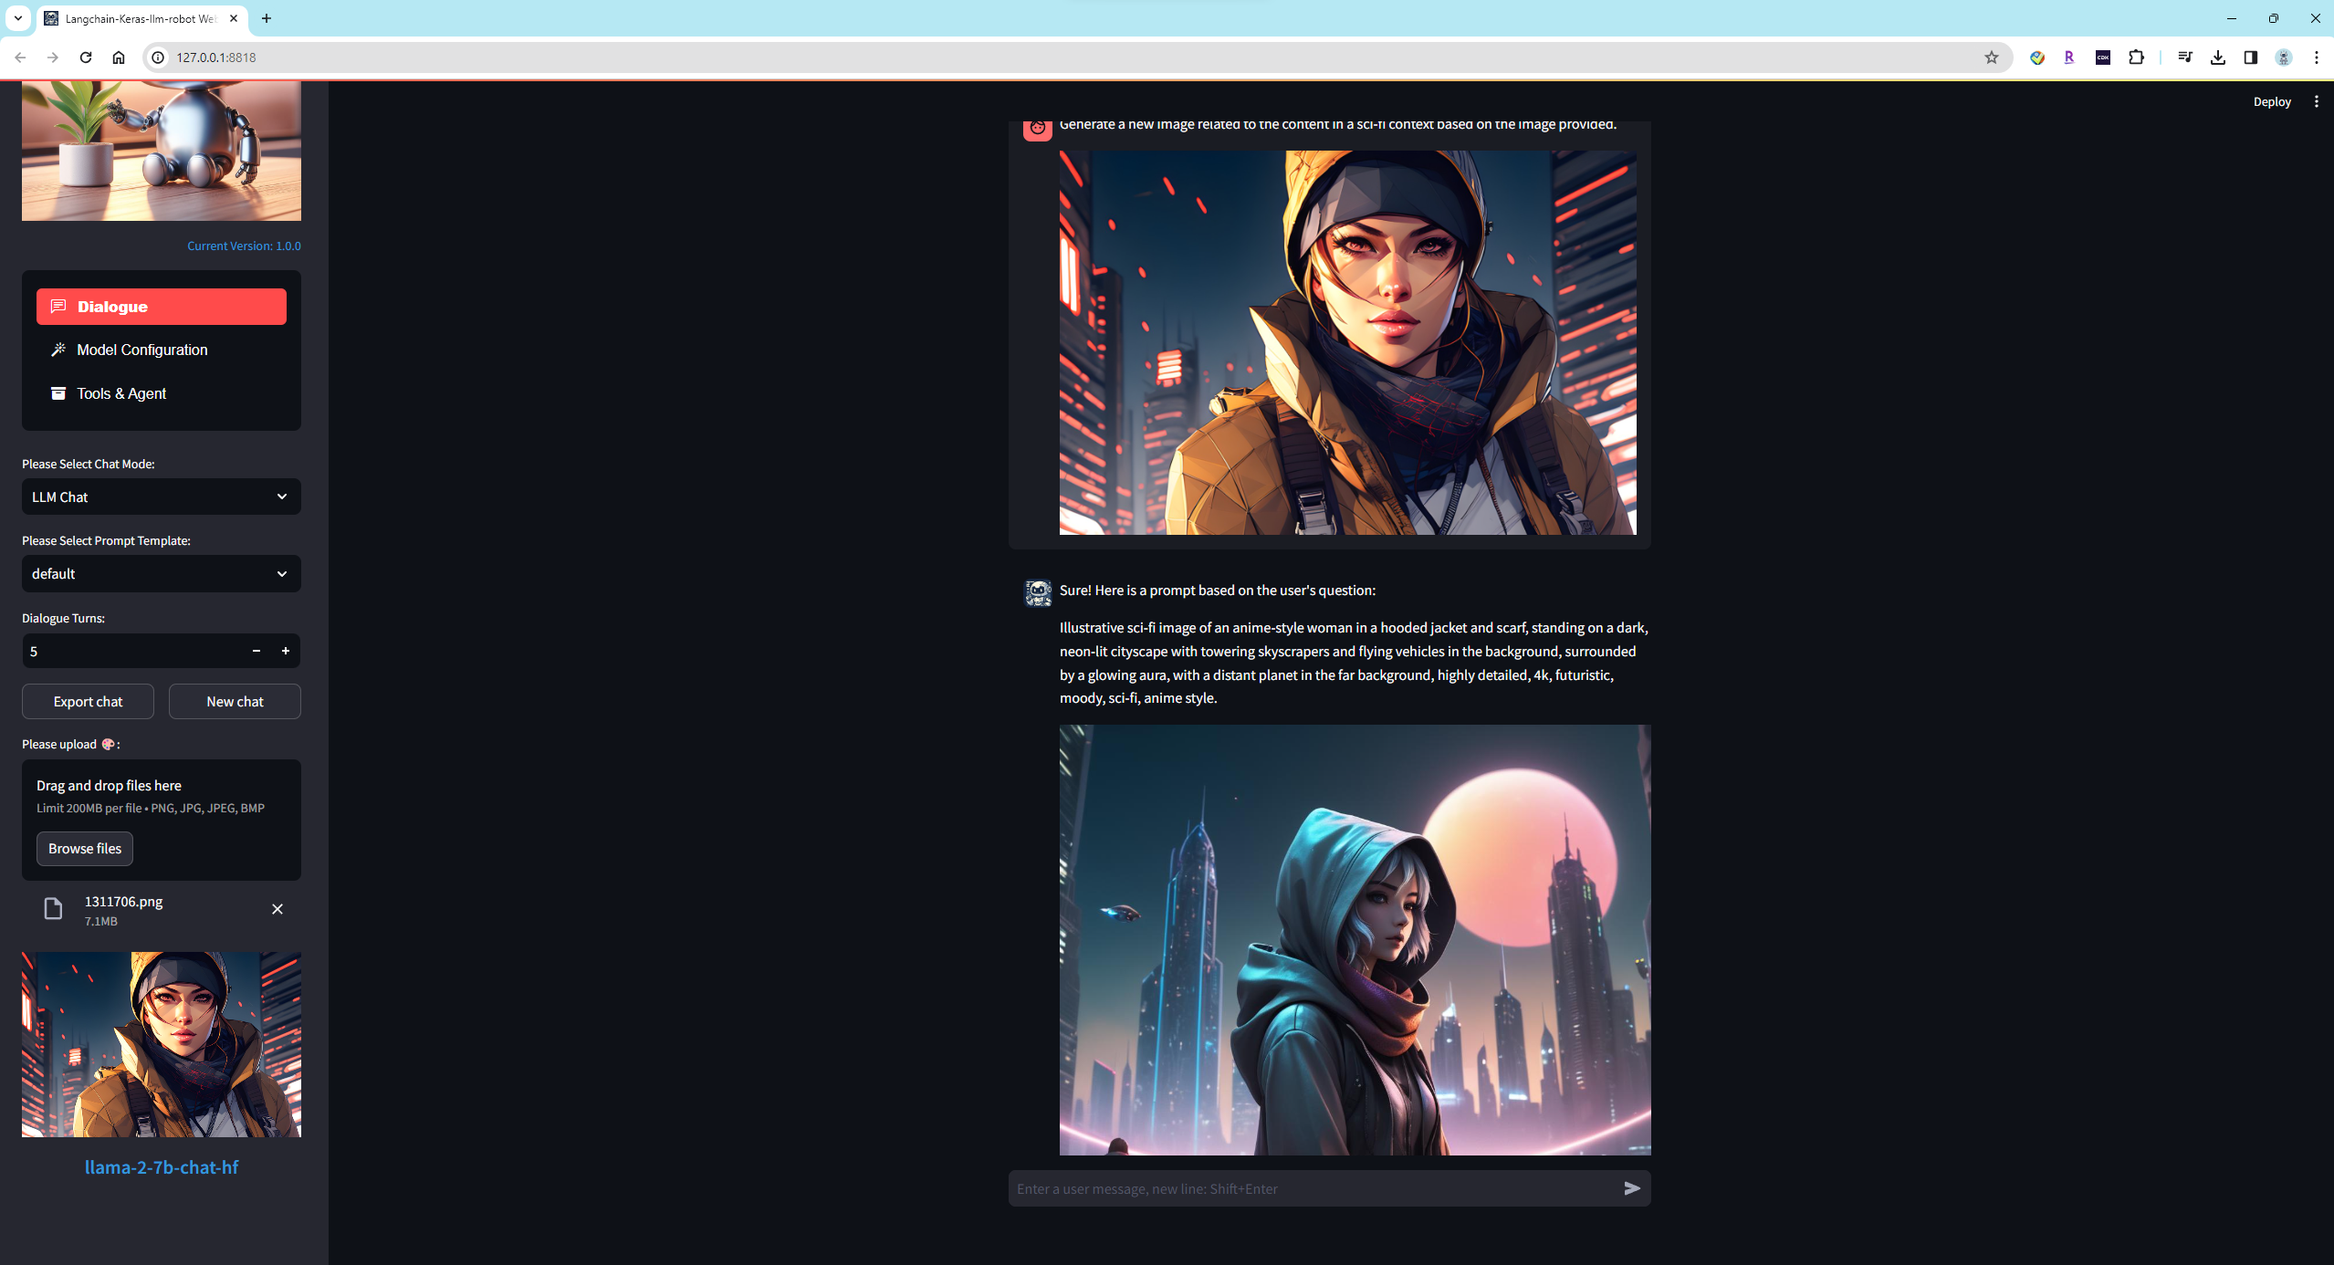Click Browse files to upload an image

(x=85, y=849)
